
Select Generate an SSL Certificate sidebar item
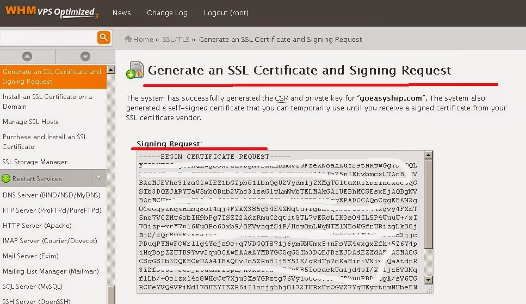[x=53, y=77]
